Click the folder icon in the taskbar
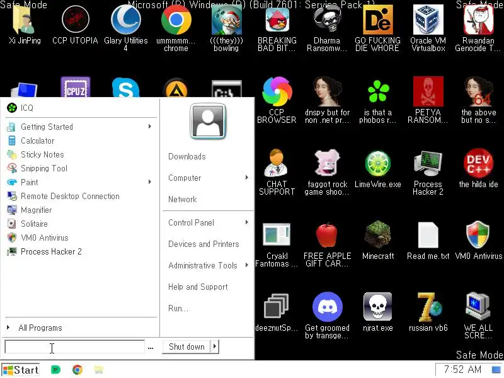 pos(99,370)
